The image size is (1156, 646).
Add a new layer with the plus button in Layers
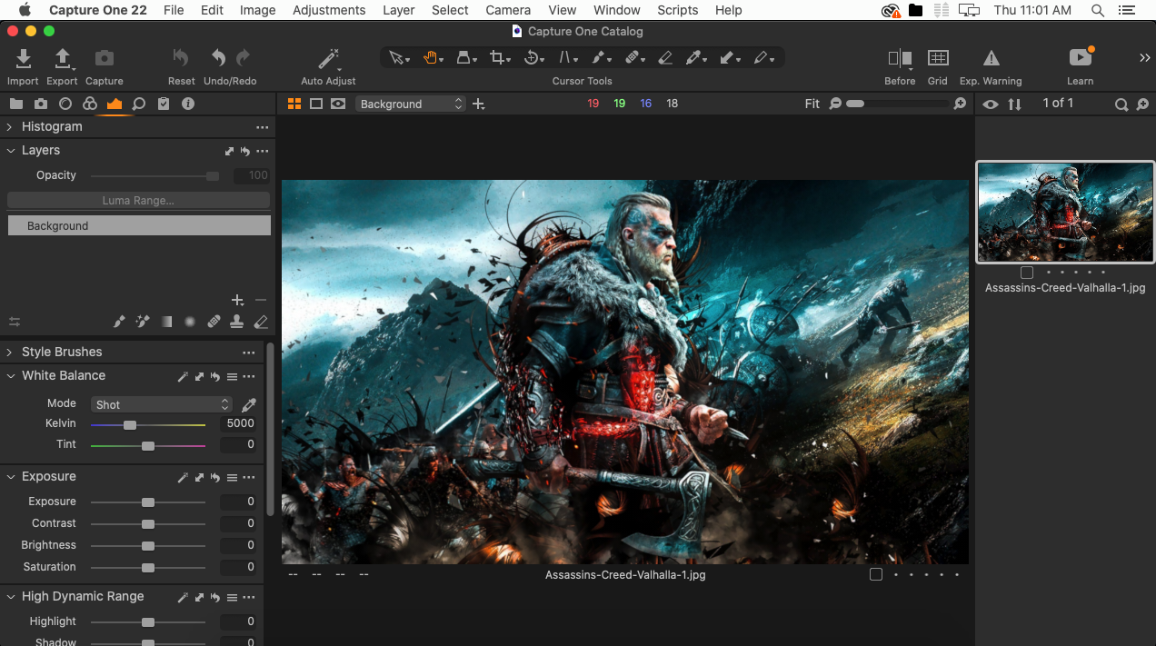tap(237, 300)
